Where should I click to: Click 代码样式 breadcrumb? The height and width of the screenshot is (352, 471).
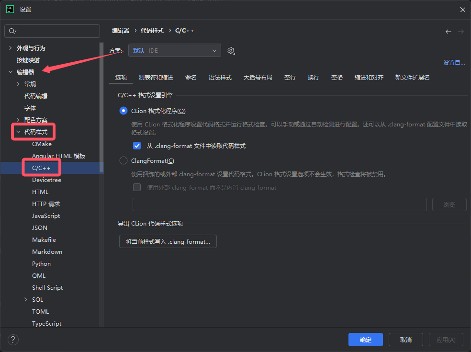pos(152,31)
